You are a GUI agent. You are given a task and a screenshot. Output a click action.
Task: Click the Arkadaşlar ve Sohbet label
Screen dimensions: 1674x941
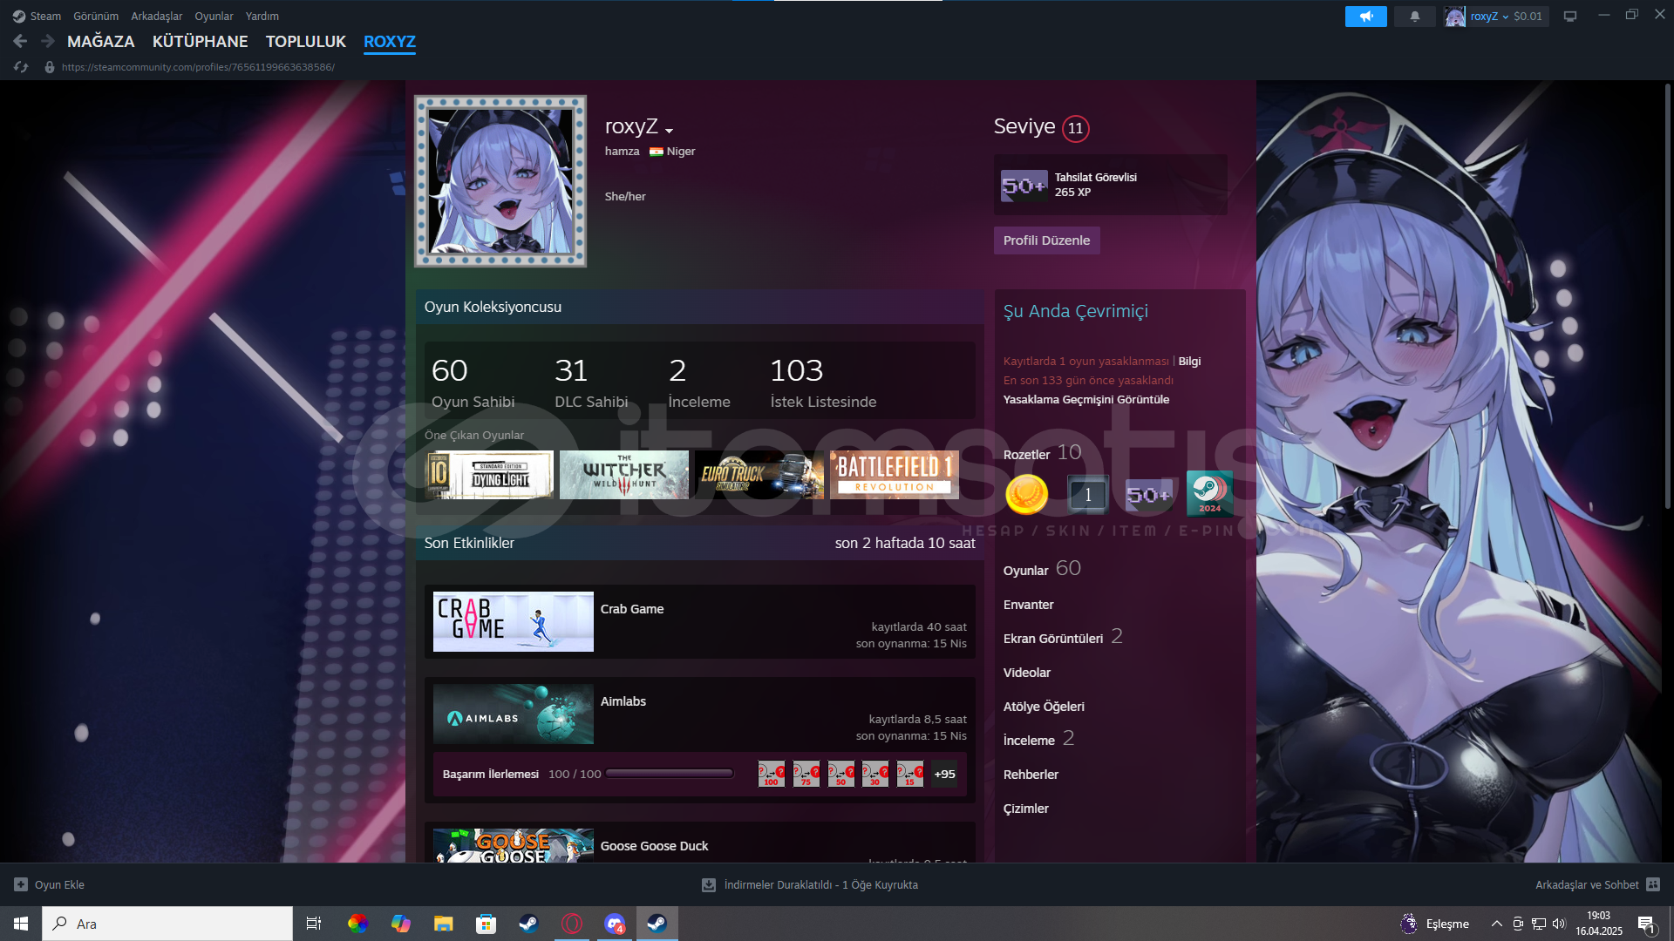pyautogui.click(x=1587, y=884)
